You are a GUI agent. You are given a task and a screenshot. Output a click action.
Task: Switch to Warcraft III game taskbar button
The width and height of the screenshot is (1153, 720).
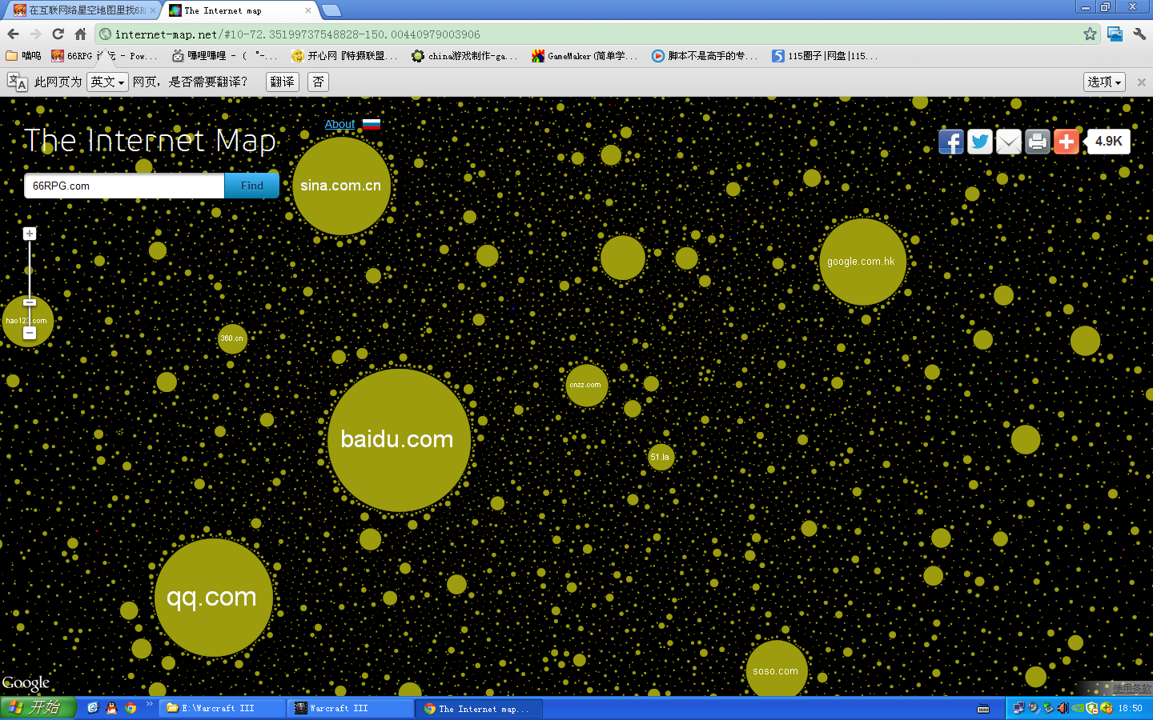(x=351, y=708)
